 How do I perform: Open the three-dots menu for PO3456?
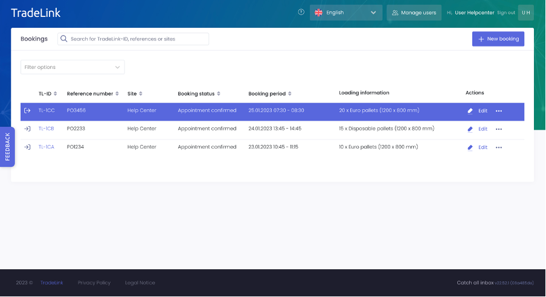click(498, 111)
